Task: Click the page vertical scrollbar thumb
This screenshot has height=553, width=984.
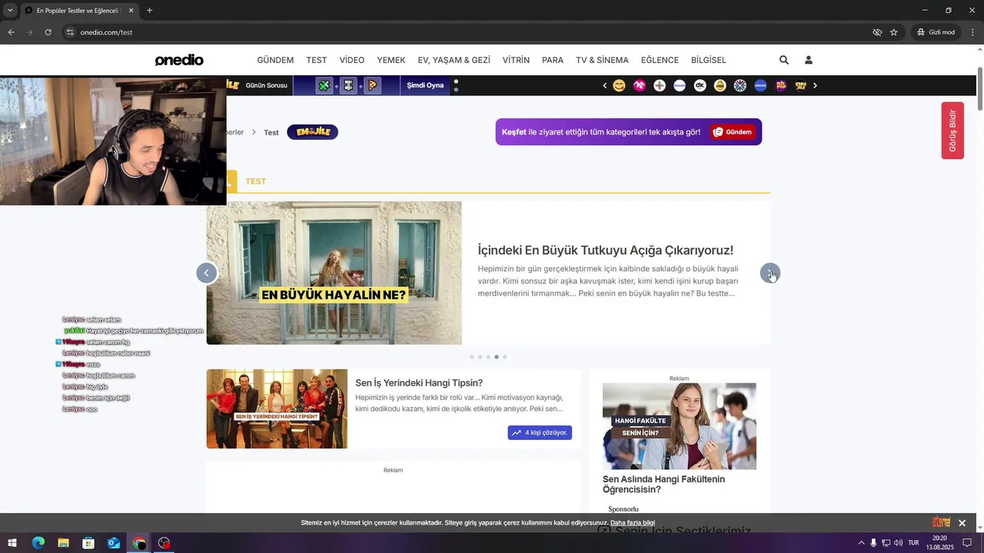Action: (x=980, y=90)
